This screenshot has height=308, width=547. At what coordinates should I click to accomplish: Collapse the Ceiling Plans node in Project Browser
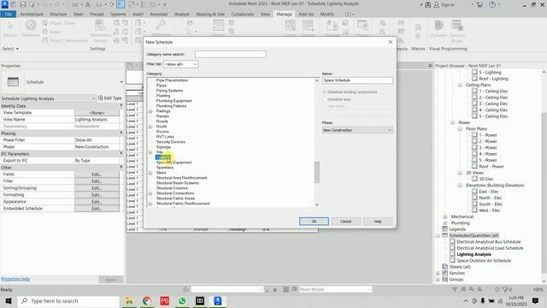pos(460,85)
